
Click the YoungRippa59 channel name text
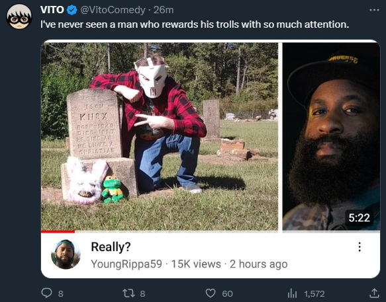pos(126,264)
